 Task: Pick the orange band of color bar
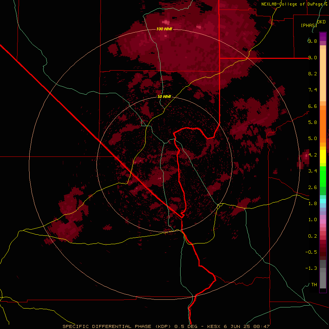323,126
